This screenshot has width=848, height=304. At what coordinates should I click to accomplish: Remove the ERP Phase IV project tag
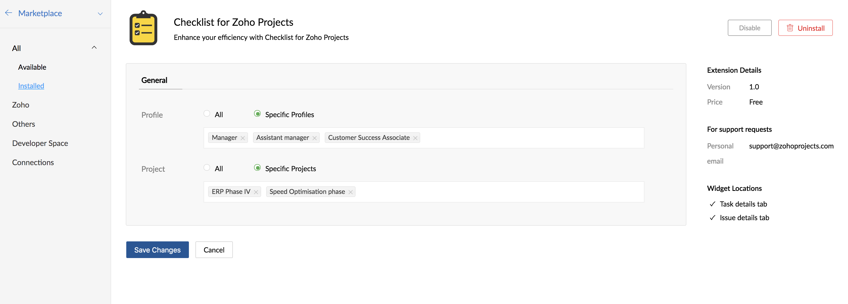tap(256, 192)
